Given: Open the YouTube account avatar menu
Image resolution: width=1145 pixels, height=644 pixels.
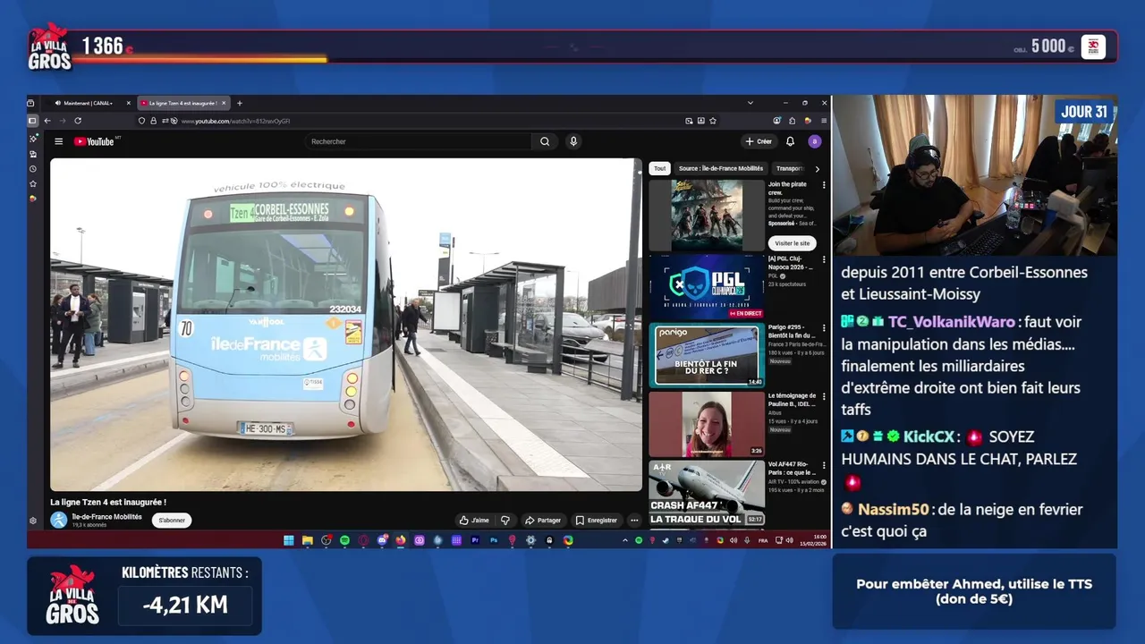Looking at the screenshot, I should [814, 141].
